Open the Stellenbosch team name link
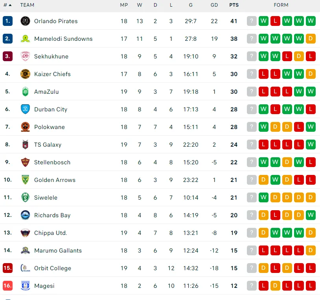Viewport: 320px width, 300px height. pyautogui.click(x=52, y=162)
